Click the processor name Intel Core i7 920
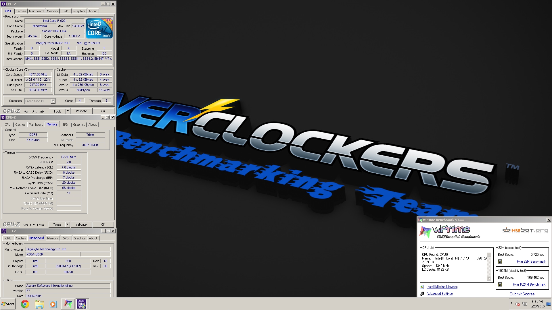 pyautogui.click(x=54, y=21)
